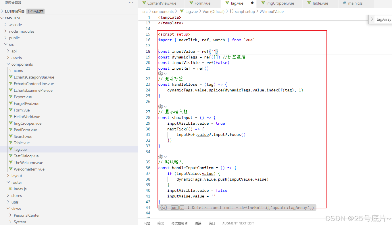Click the inputValue breadcrumb

click(x=274, y=11)
